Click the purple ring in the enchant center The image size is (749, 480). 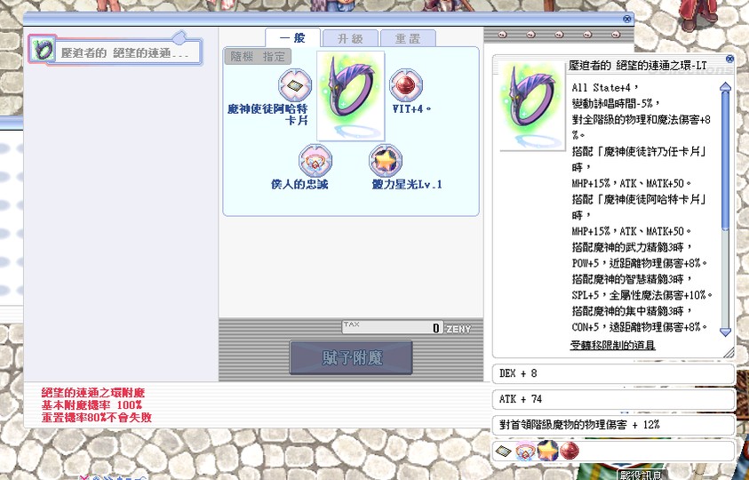coord(350,95)
